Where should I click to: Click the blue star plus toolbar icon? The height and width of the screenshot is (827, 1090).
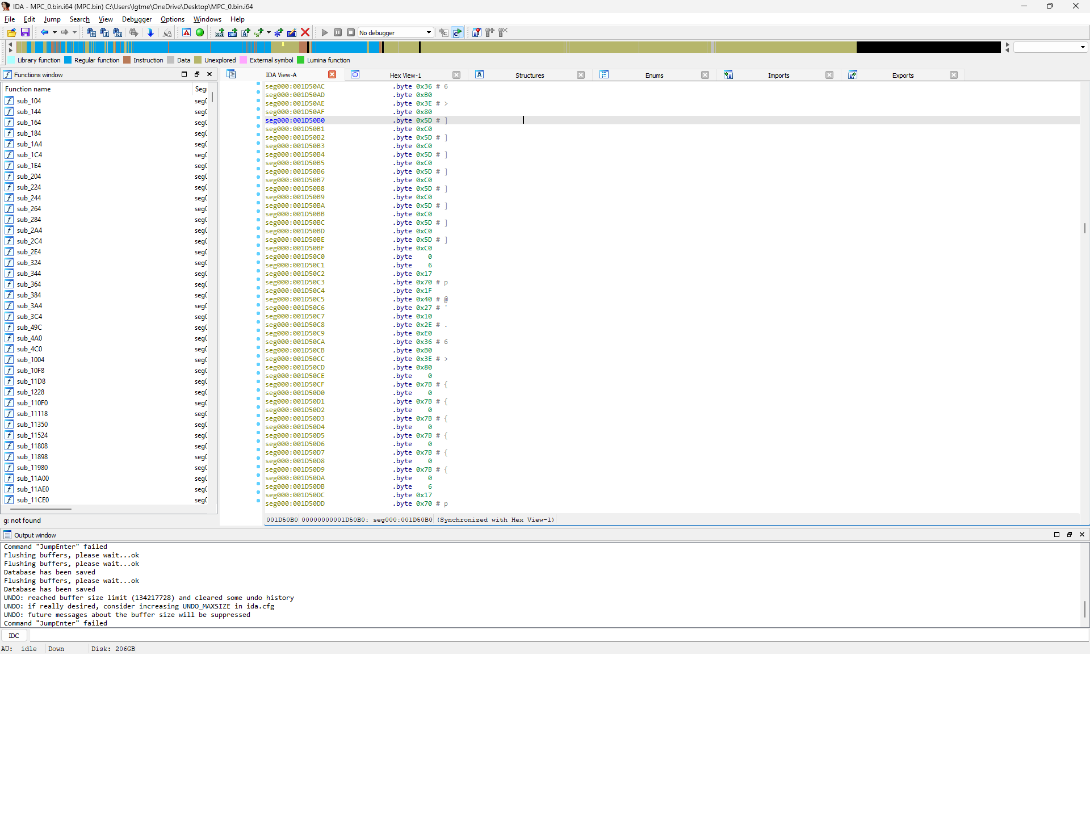point(279,32)
